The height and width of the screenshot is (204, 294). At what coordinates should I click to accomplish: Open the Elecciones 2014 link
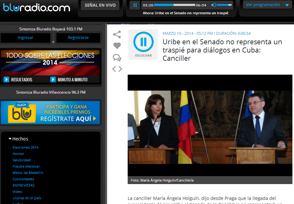[x=25, y=147]
